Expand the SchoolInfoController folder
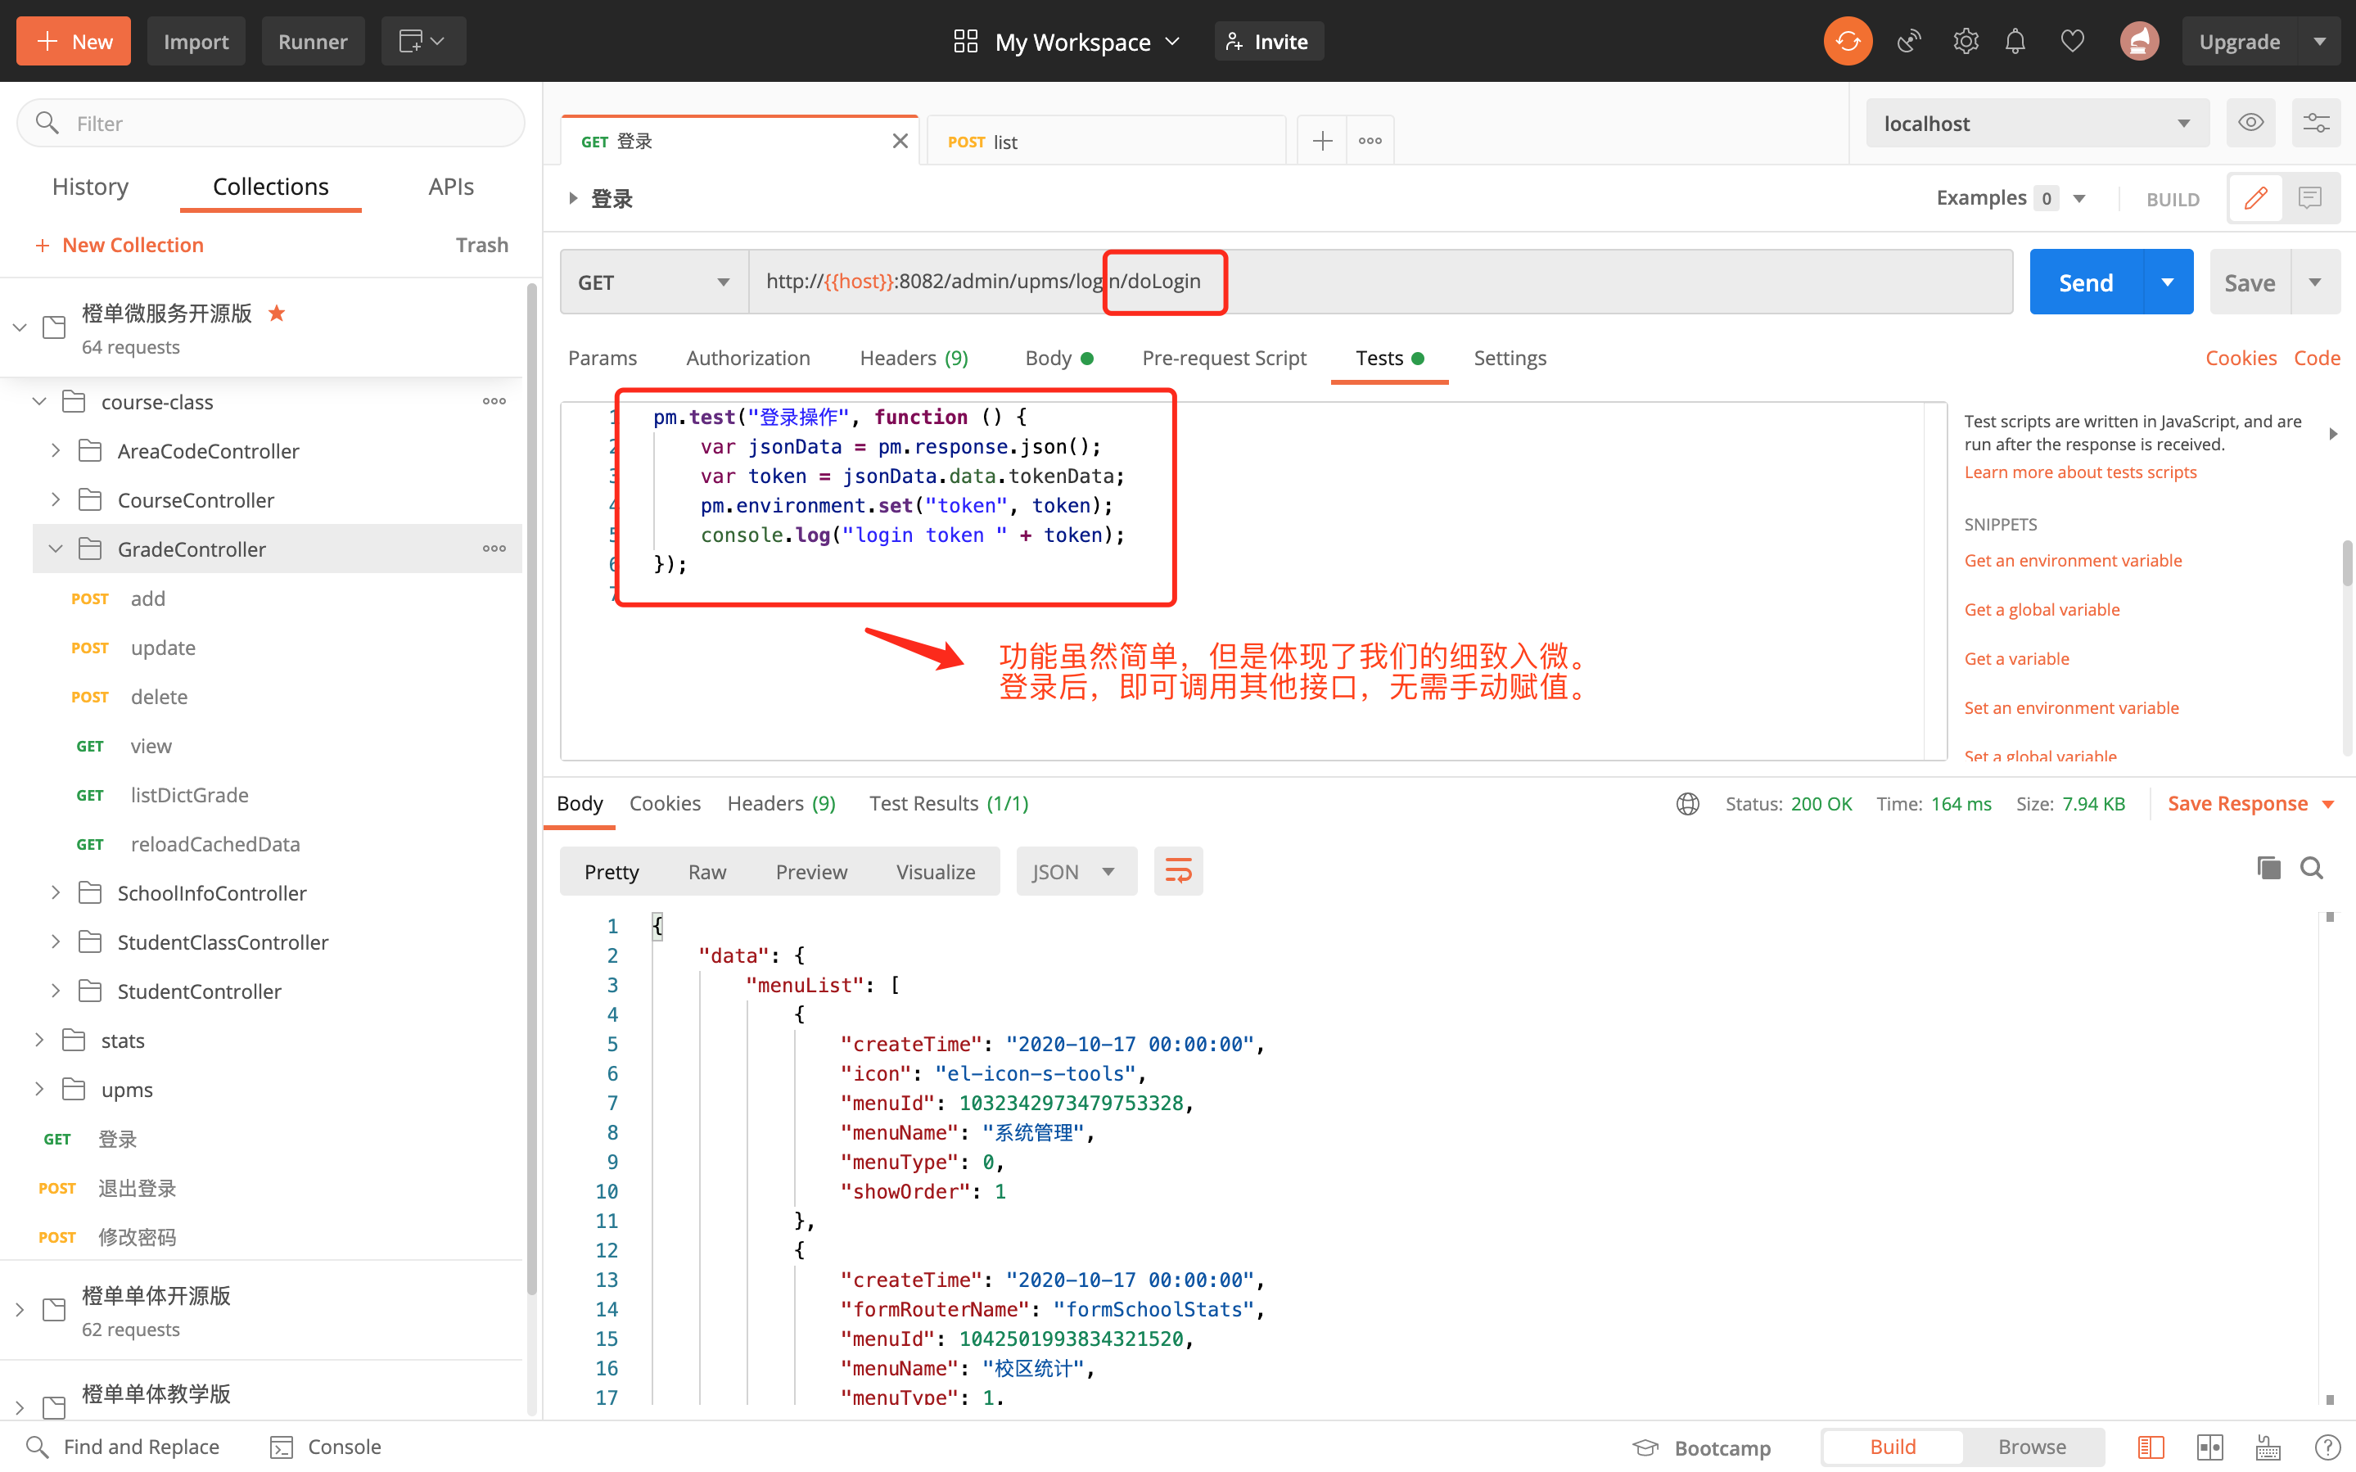Viewport: 2356px width, 1472px height. click(x=56, y=892)
